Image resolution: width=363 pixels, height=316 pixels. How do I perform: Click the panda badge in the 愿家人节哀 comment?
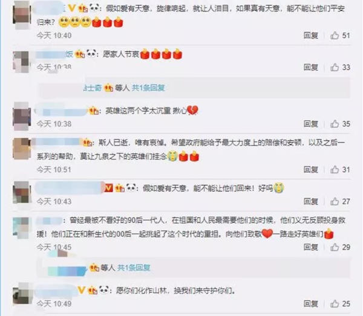pyautogui.click(x=91, y=54)
